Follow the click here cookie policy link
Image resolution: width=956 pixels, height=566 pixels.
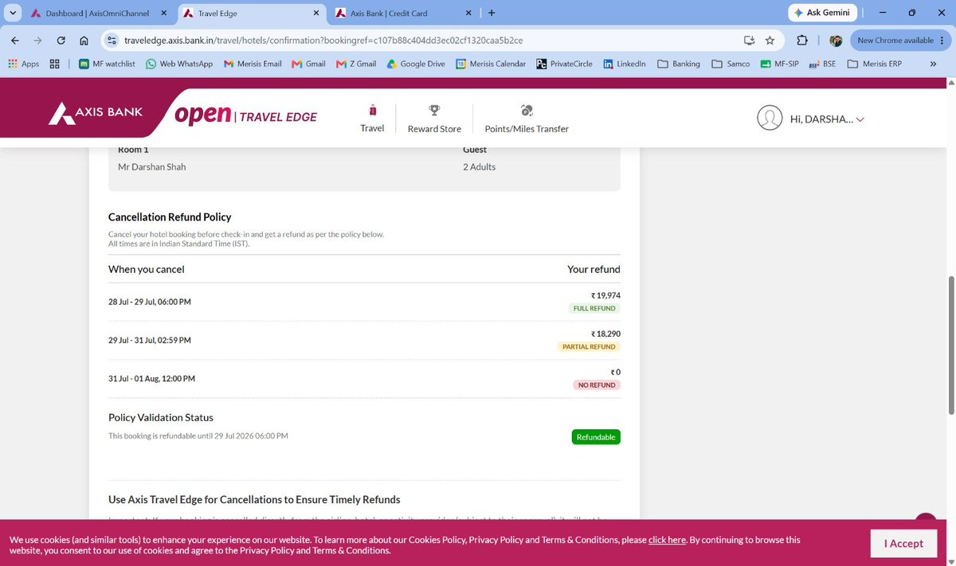(667, 540)
